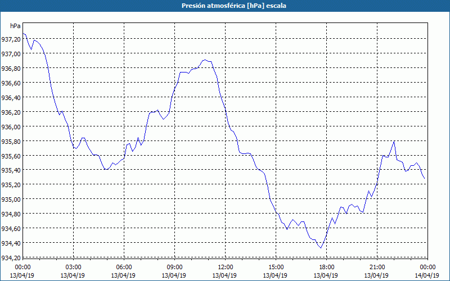Pick the 934,40 axis label
The image size is (450, 281).
[x=11, y=243]
